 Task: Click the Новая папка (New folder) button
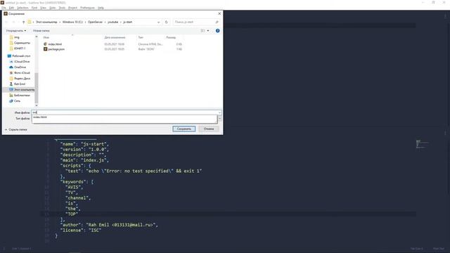tap(41, 30)
